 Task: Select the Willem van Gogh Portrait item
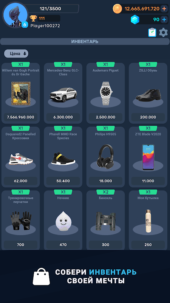pyautogui.click(x=21, y=93)
